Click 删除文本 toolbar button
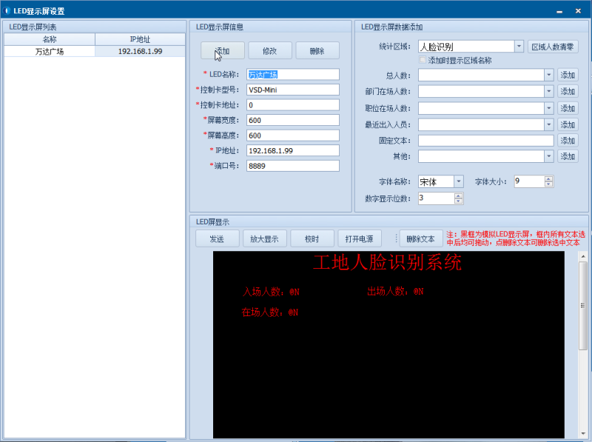The height and width of the screenshot is (442, 592). coord(421,238)
